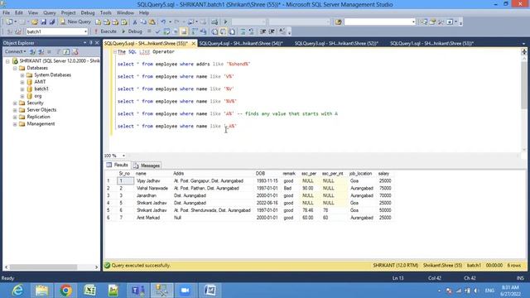Image resolution: width=530 pixels, height=298 pixels.
Task: Click the Decrease Indent icon in the SQL toolbar
Action: pos(263,31)
